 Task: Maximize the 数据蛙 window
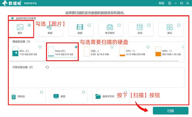coord(182,3)
